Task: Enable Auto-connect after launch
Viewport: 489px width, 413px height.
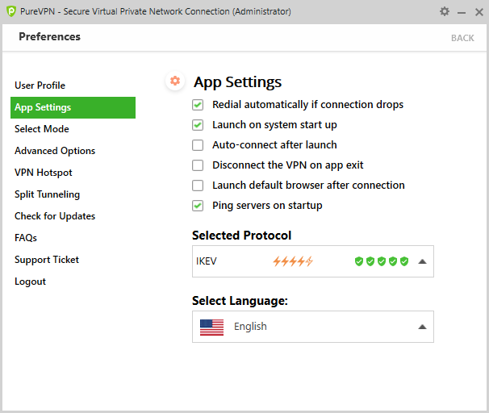Action: tap(198, 145)
